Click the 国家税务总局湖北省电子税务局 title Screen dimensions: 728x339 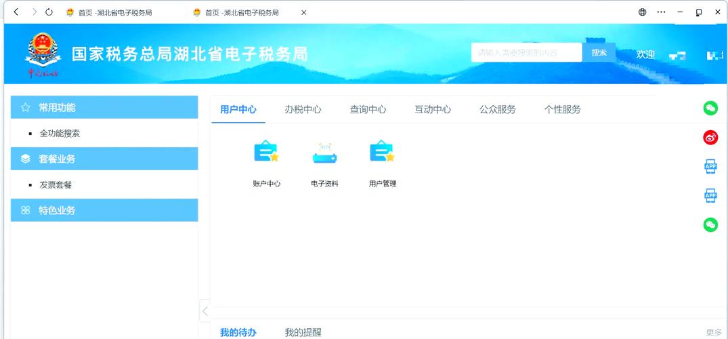coord(190,54)
